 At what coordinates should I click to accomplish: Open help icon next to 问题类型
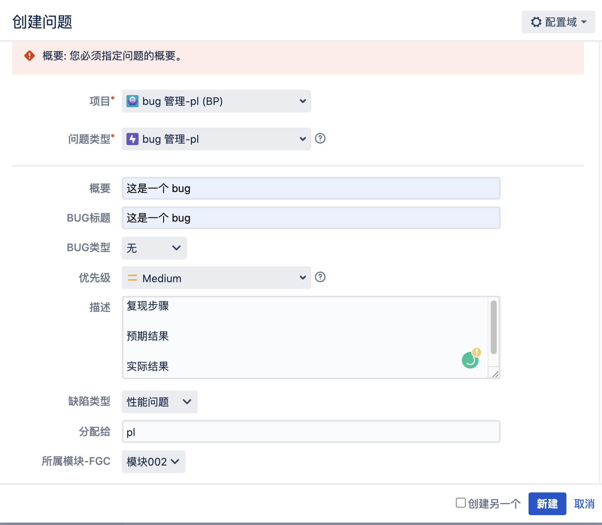point(320,139)
